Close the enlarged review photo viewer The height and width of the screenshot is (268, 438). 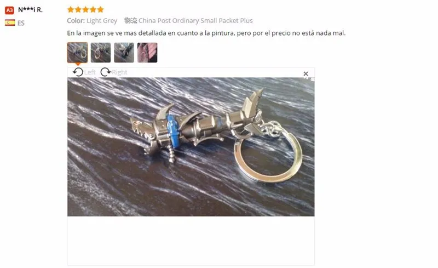(306, 74)
